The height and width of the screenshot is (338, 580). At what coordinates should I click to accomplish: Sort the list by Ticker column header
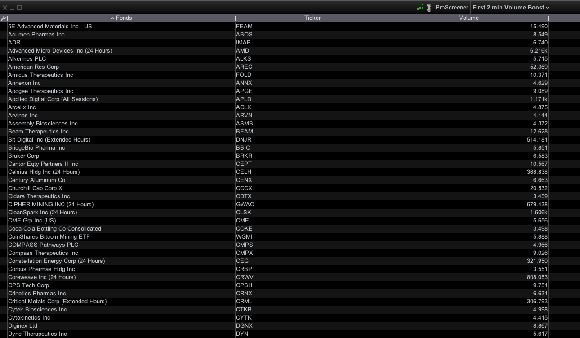[312, 18]
